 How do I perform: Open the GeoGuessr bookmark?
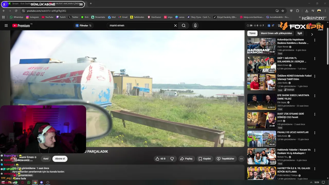pos(154,17)
